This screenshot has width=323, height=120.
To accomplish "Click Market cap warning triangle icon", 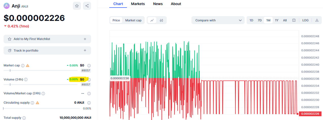I will [x=28, y=65].
